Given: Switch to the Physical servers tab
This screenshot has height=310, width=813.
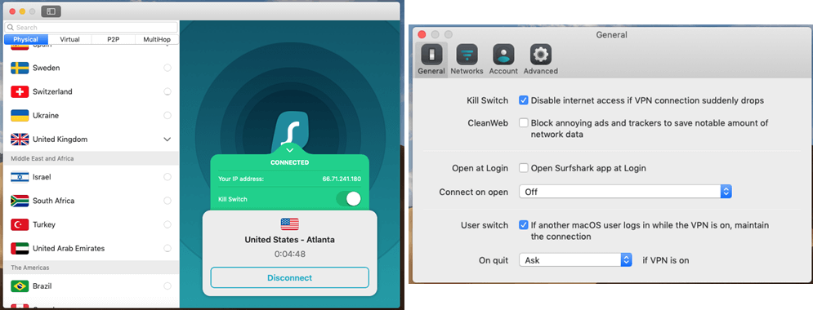Looking at the screenshot, I should 26,39.
